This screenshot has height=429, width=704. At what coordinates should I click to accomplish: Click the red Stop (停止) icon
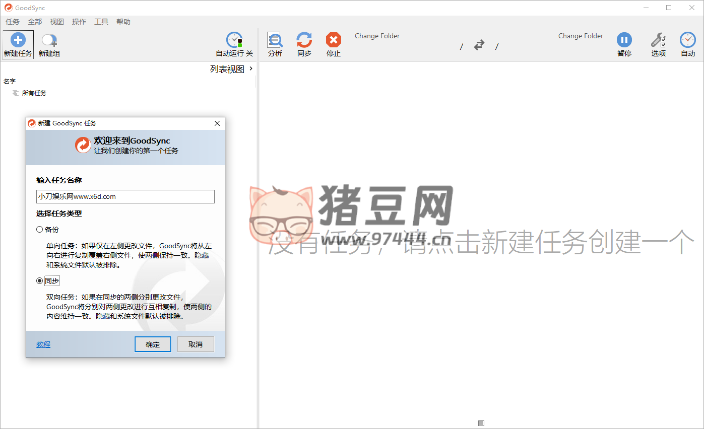click(x=333, y=40)
